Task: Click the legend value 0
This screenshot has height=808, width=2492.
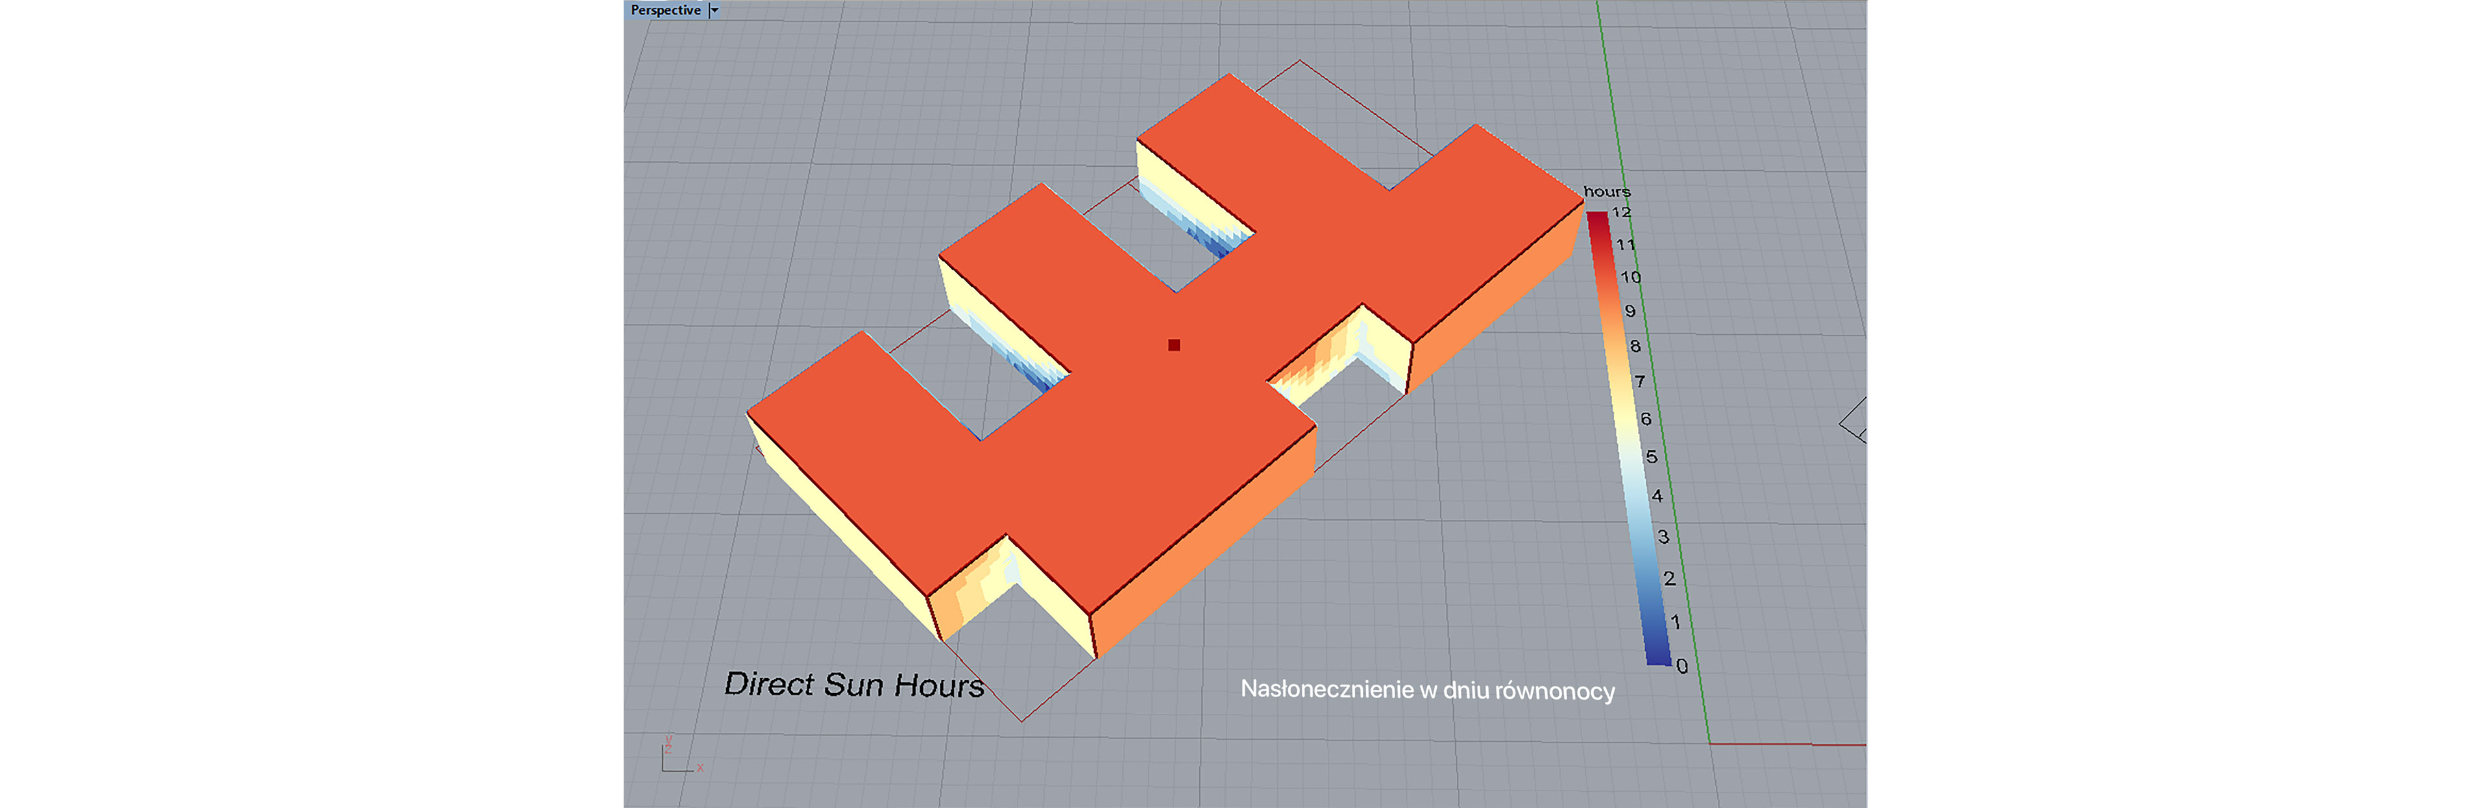Action: [x=1682, y=666]
